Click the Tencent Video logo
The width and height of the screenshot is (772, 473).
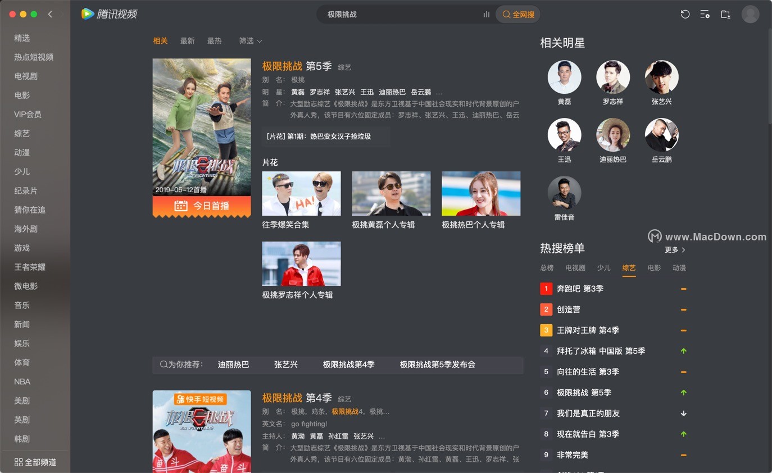109,14
